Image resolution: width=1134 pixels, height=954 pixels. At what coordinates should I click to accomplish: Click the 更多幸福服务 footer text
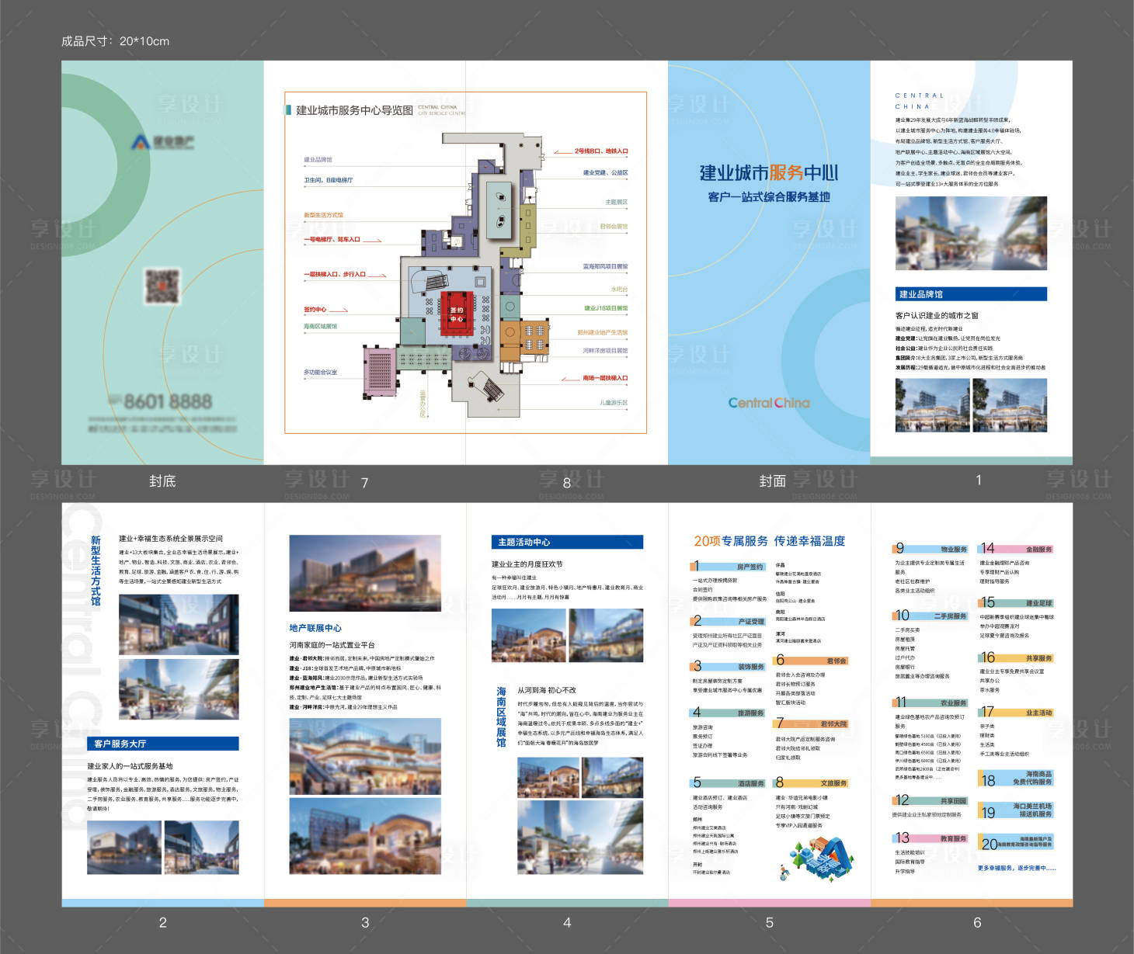pos(1016,868)
